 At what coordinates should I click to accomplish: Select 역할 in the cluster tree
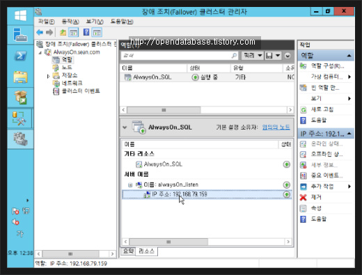pos(67,60)
